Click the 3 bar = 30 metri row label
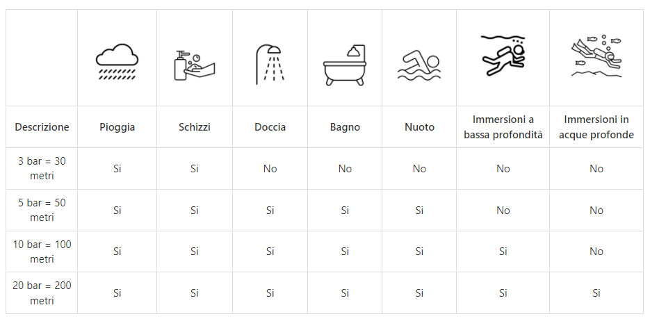Image resolution: width=650 pixels, height=321 pixels. click(x=42, y=168)
